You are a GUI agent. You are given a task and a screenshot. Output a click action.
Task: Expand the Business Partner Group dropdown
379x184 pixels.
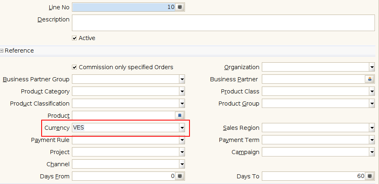(182, 79)
